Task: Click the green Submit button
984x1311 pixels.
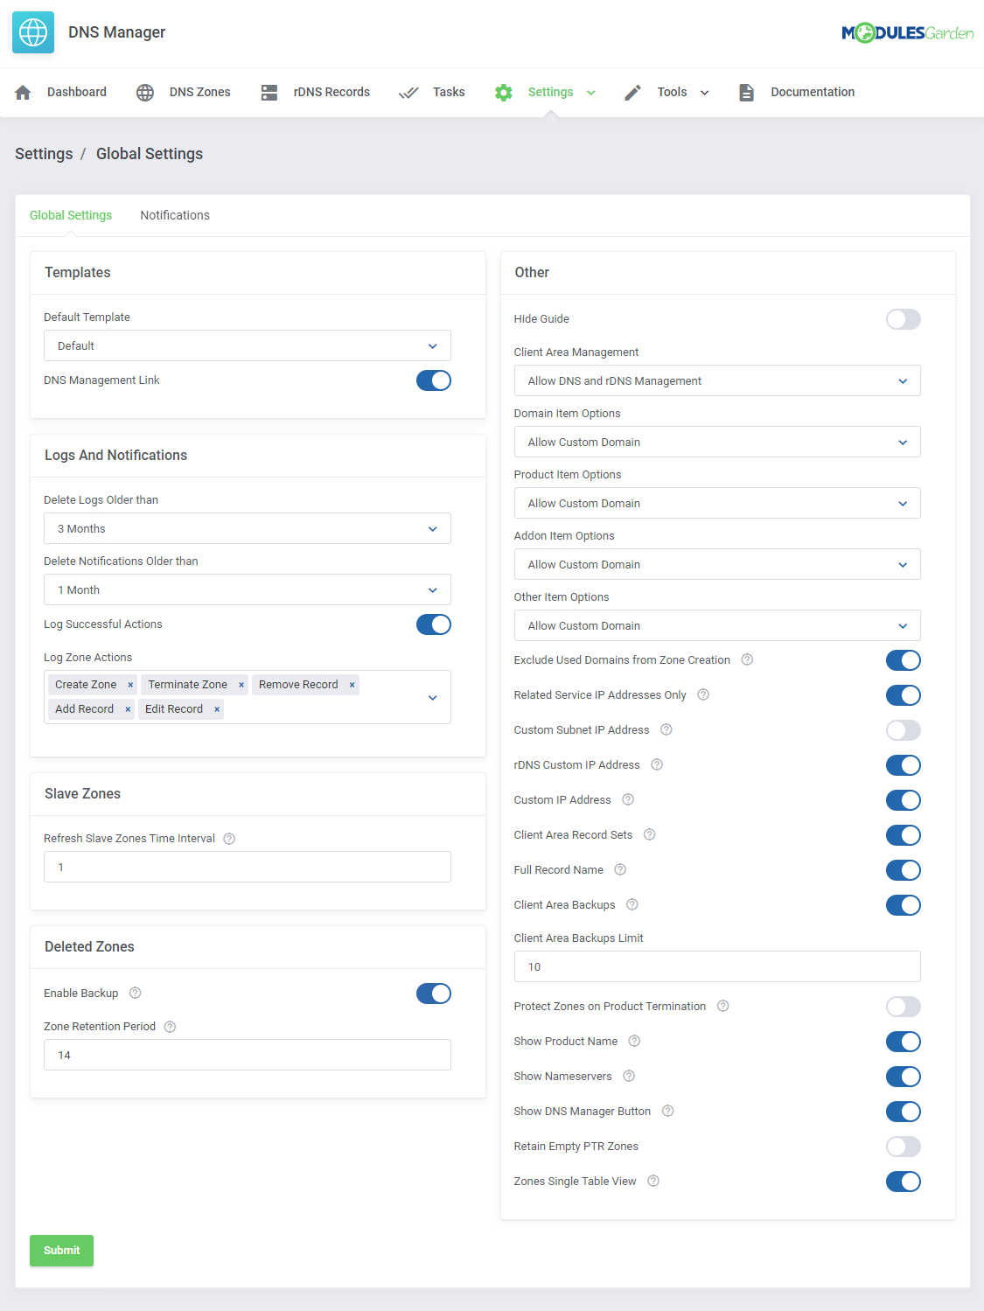Action: point(61,1251)
